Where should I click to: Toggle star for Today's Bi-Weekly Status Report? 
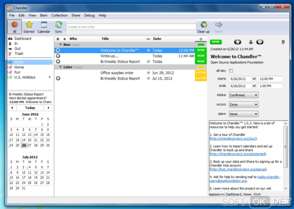pos(58,61)
